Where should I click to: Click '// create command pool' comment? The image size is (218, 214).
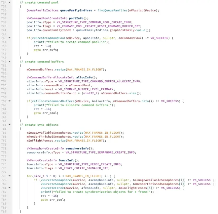pyautogui.click(x=39, y=3)
